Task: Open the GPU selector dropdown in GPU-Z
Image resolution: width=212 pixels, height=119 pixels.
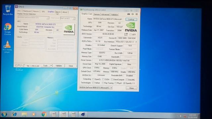Action: coord(96,88)
